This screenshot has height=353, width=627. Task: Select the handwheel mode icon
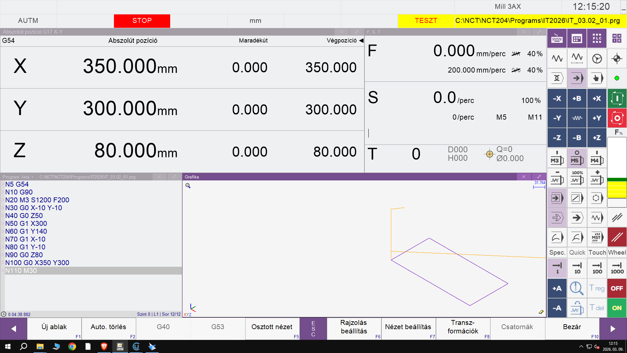(597, 59)
